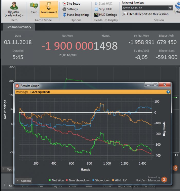Select the Tournament trophy icon
180x191 pixels.
[x=49, y=6]
